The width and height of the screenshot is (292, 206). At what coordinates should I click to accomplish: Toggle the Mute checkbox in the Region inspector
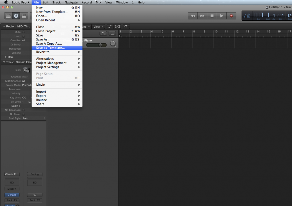coord(23,32)
